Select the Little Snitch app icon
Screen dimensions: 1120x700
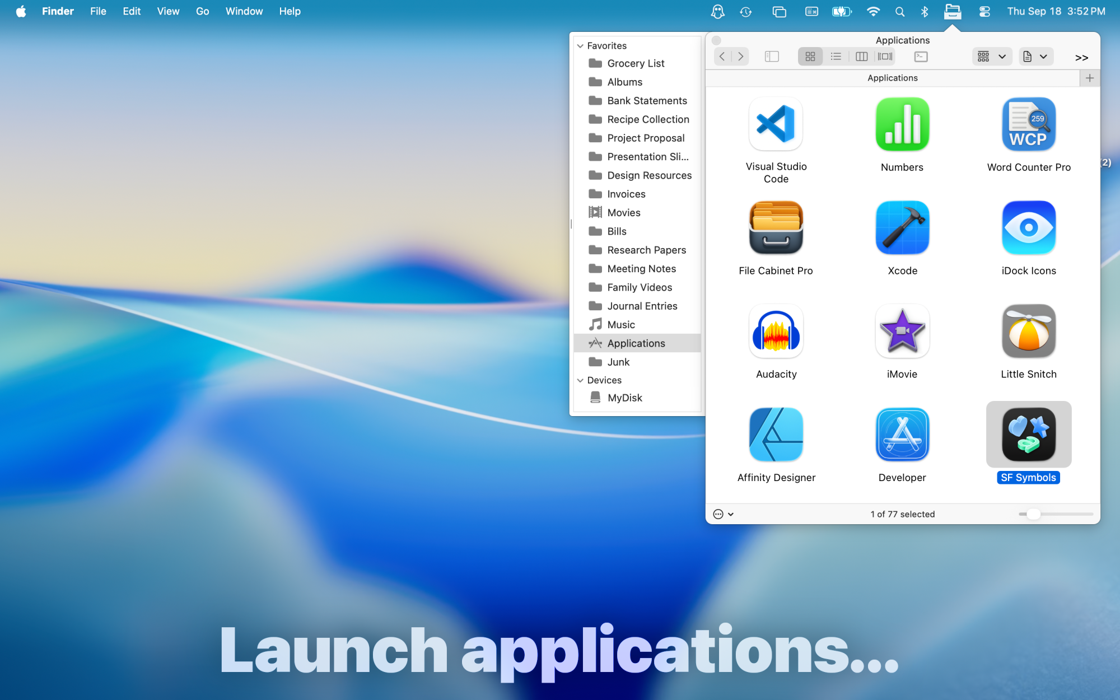(x=1028, y=332)
